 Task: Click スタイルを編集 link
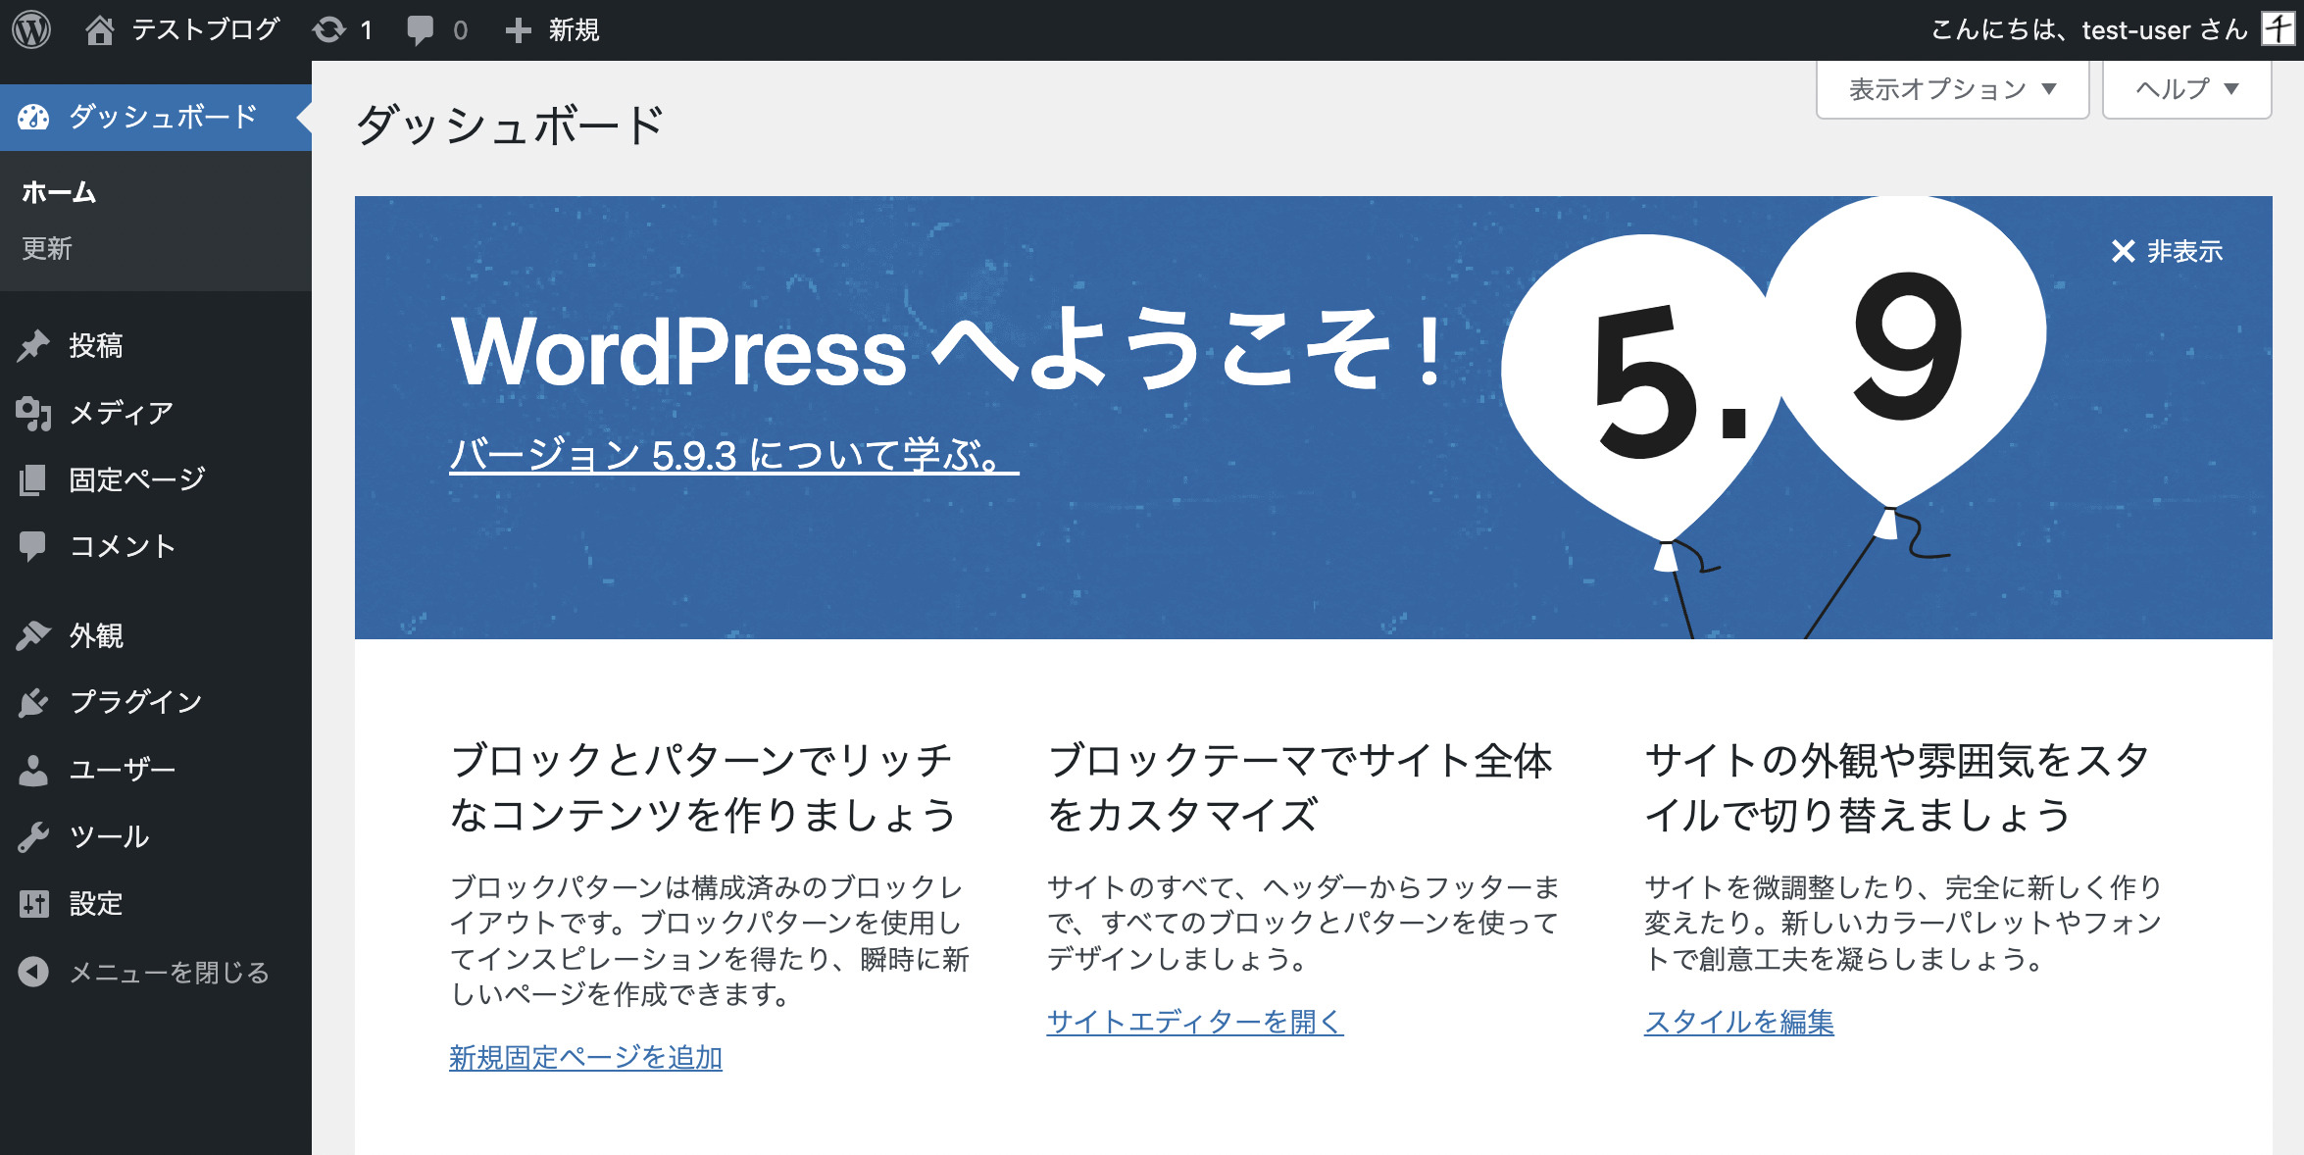[1739, 1022]
